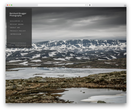Click the copyright text in sidebar

pos(18,44)
